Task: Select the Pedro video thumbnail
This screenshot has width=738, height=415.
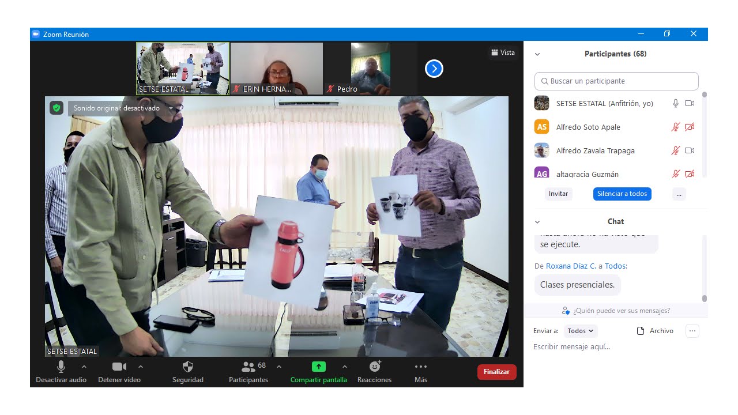Action: click(x=371, y=69)
